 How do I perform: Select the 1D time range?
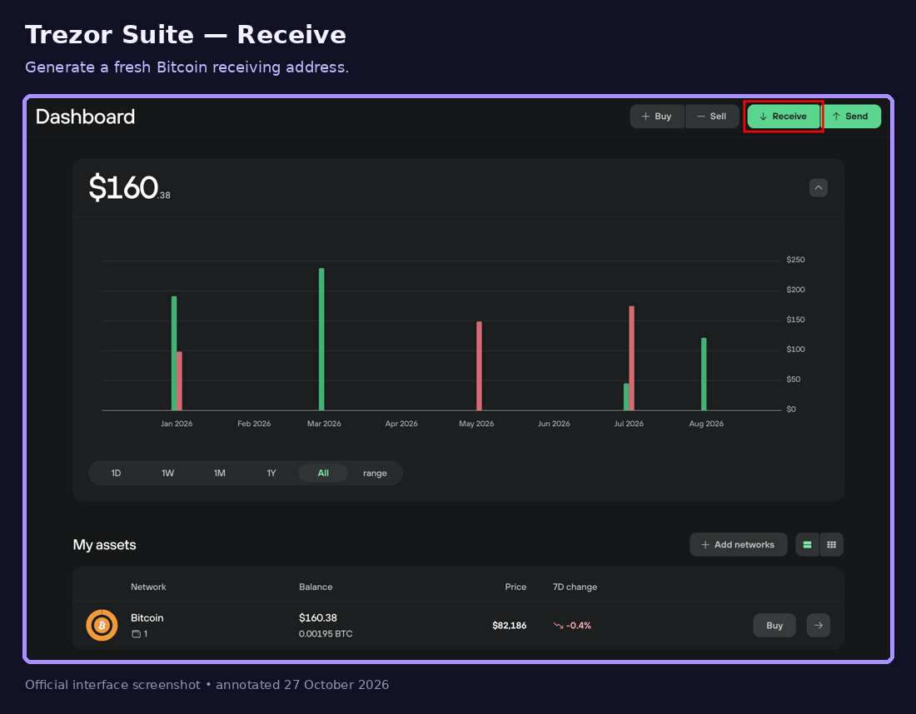[116, 473]
